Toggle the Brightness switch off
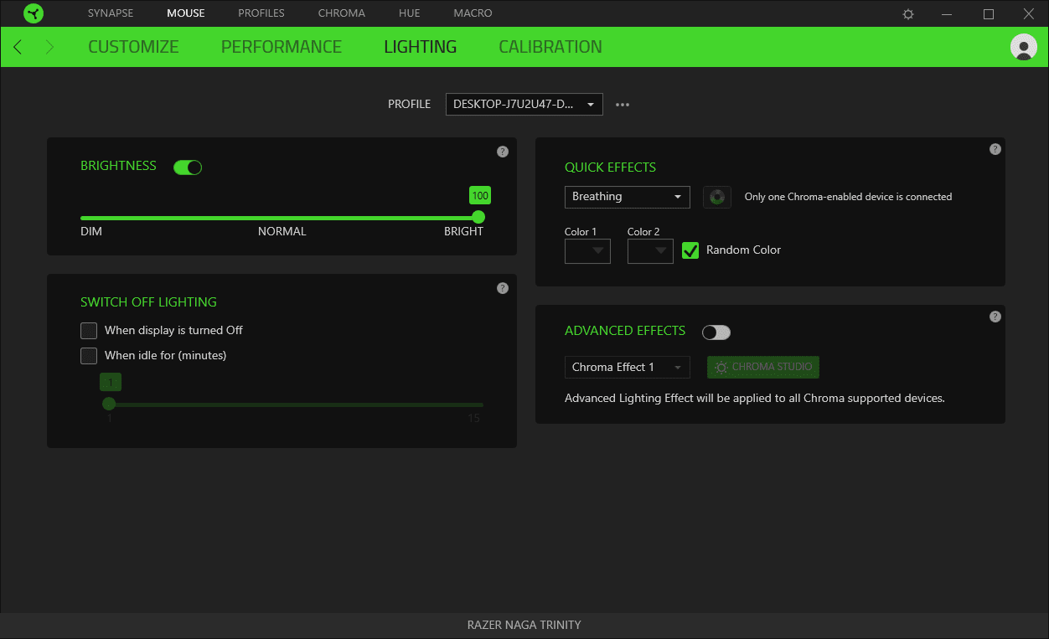1049x639 pixels. (188, 167)
